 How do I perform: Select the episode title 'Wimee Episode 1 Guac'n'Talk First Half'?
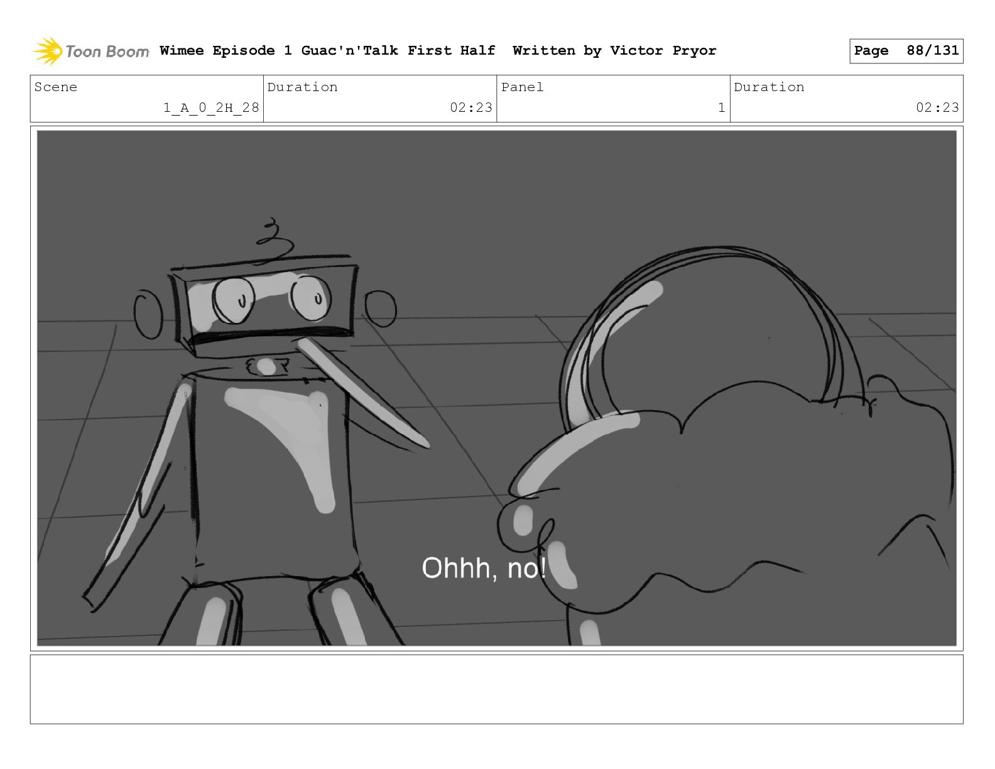point(327,50)
